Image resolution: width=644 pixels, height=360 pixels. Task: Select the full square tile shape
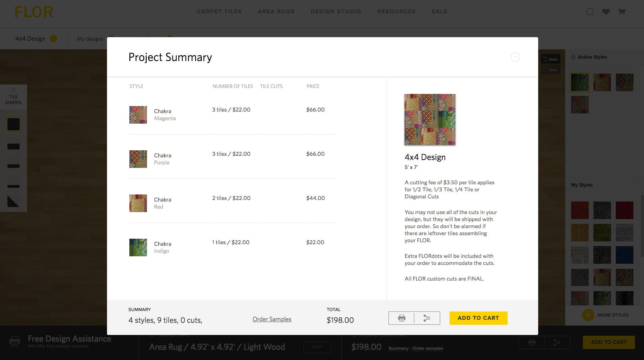point(13,124)
